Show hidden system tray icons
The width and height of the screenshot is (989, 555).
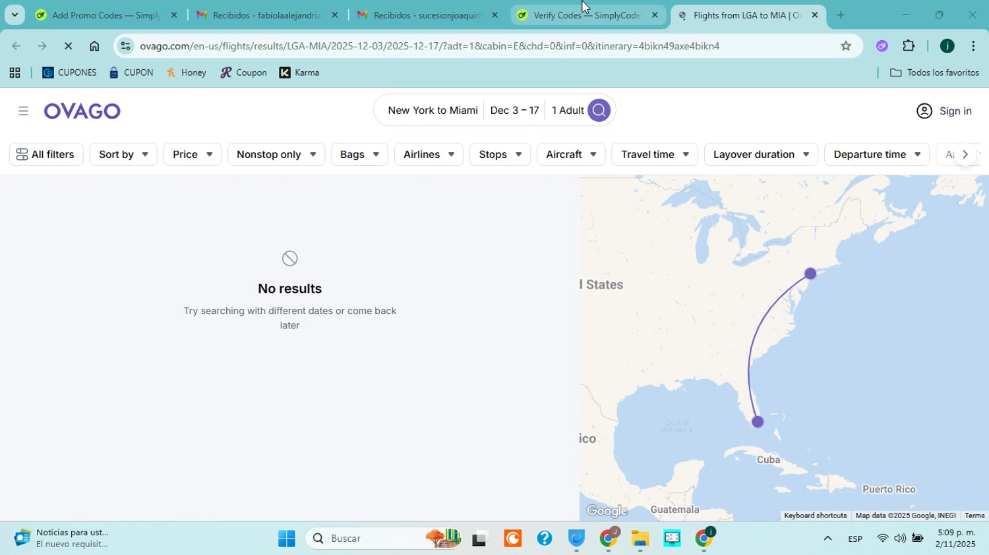pos(827,539)
